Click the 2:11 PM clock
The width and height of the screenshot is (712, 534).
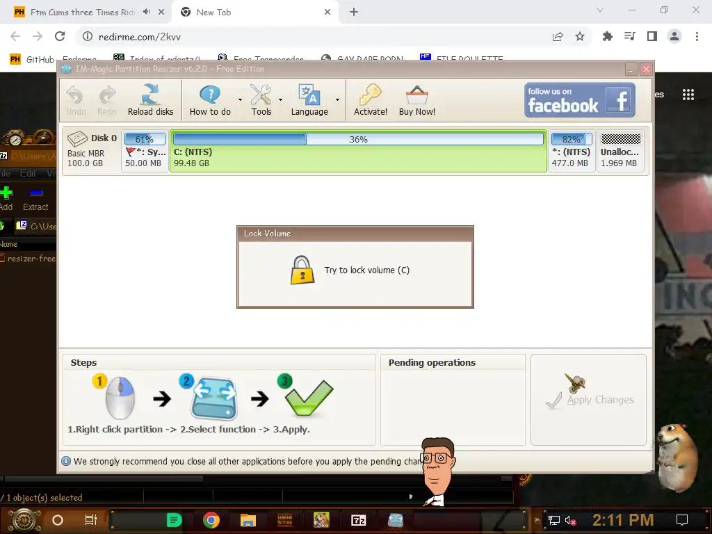click(x=623, y=520)
